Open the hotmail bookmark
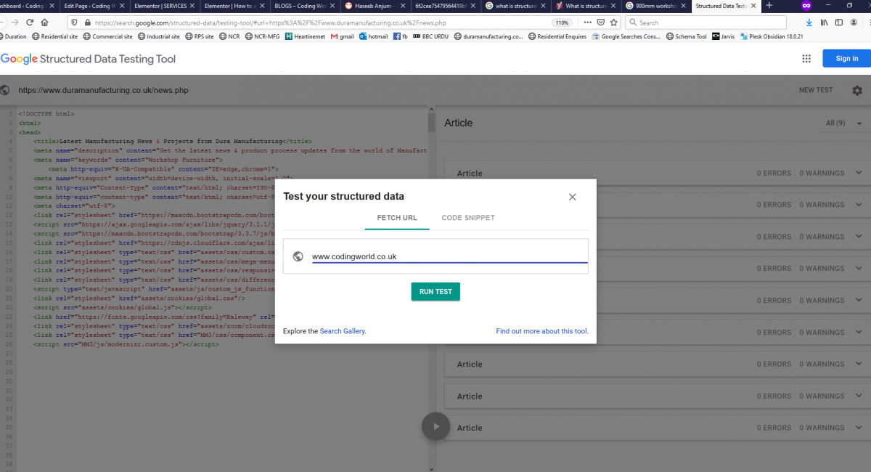 (x=373, y=36)
